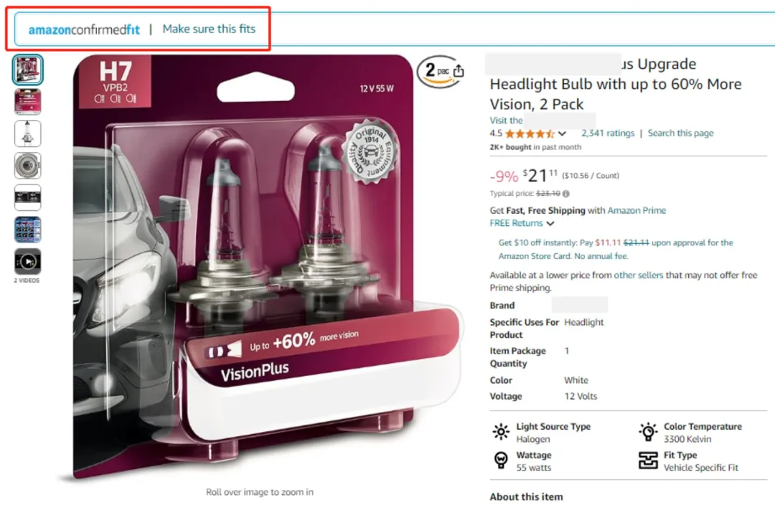Select the bulb base close-up thumbnail

[x=28, y=166]
